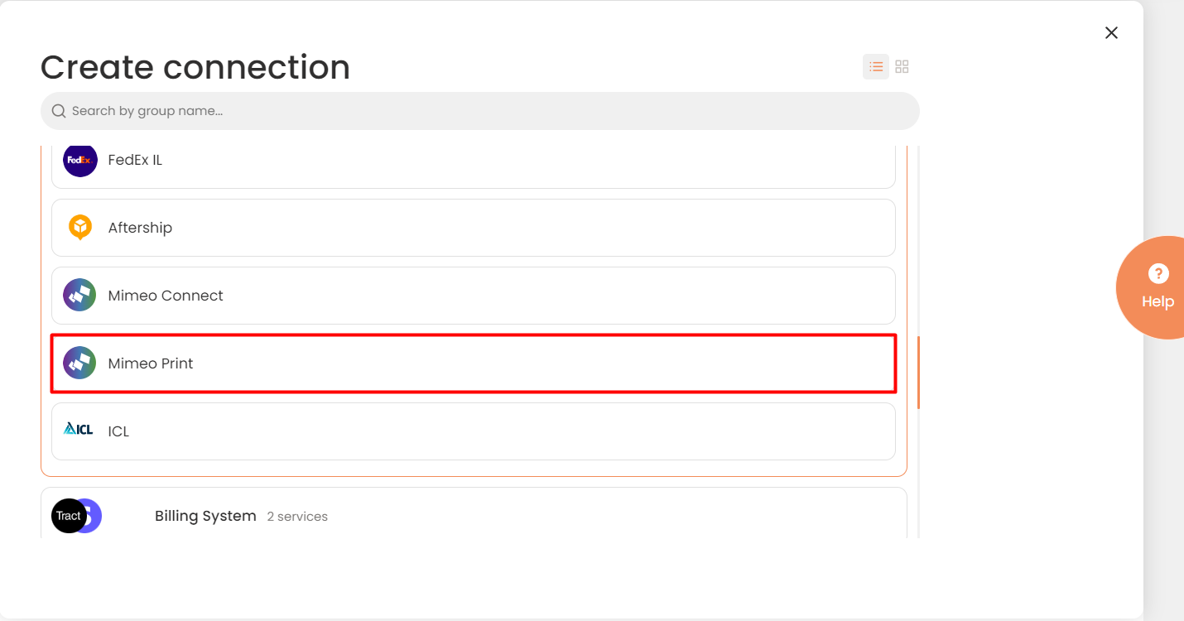The width and height of the screenshot is (1184, 621).
Task: Click the Mimeo Connect logo icon
Action: pyautogui.click(x=80, y=296)
